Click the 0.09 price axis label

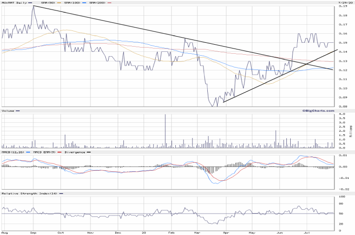click(x=343, y=98)
